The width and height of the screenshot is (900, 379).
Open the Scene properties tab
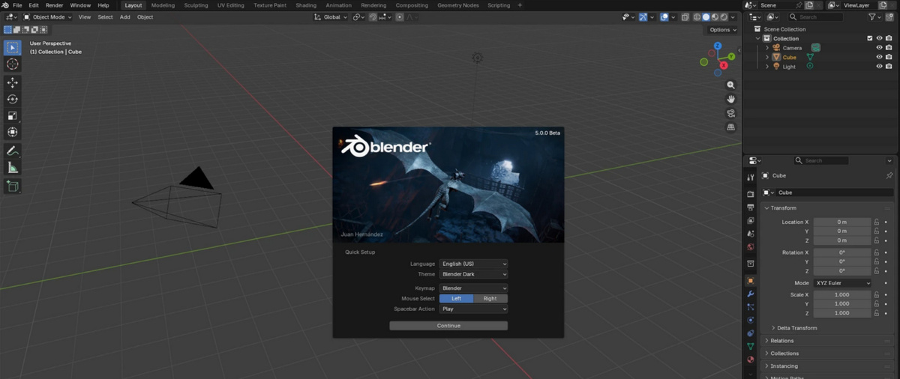pos(751,234)
